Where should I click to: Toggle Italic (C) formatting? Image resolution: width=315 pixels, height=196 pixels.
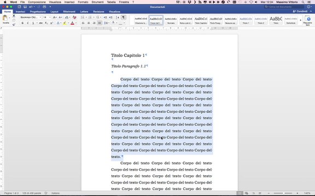pos(28,23)
